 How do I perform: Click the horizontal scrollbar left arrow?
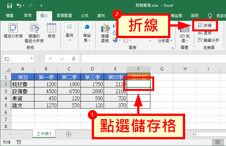point(193,134)
